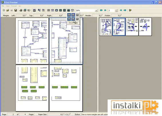This screenshot has width=162, height=116.
Task: Go to first page arrow
Action: (101, 10)
